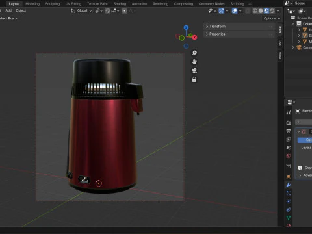Toggle the lock camera to view icon
Viewport: 312px width, 234px height.
pos(194,79)
